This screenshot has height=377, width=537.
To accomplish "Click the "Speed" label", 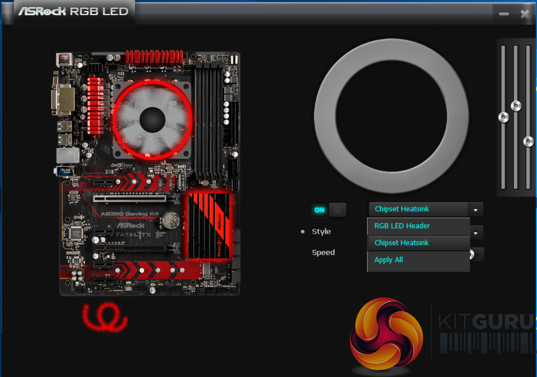I will [x=323, y=253].
